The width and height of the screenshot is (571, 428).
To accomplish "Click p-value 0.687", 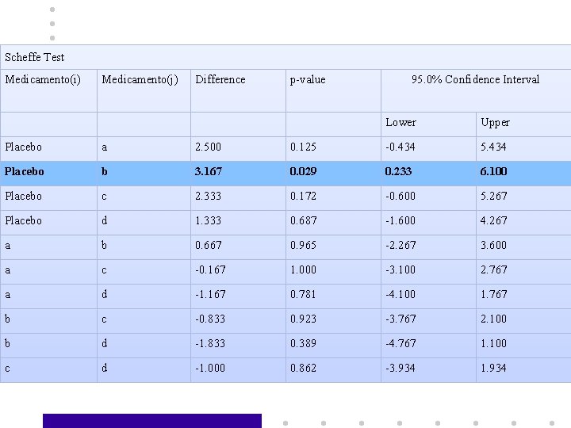I will pyautogui.click(x=303, y=220).
